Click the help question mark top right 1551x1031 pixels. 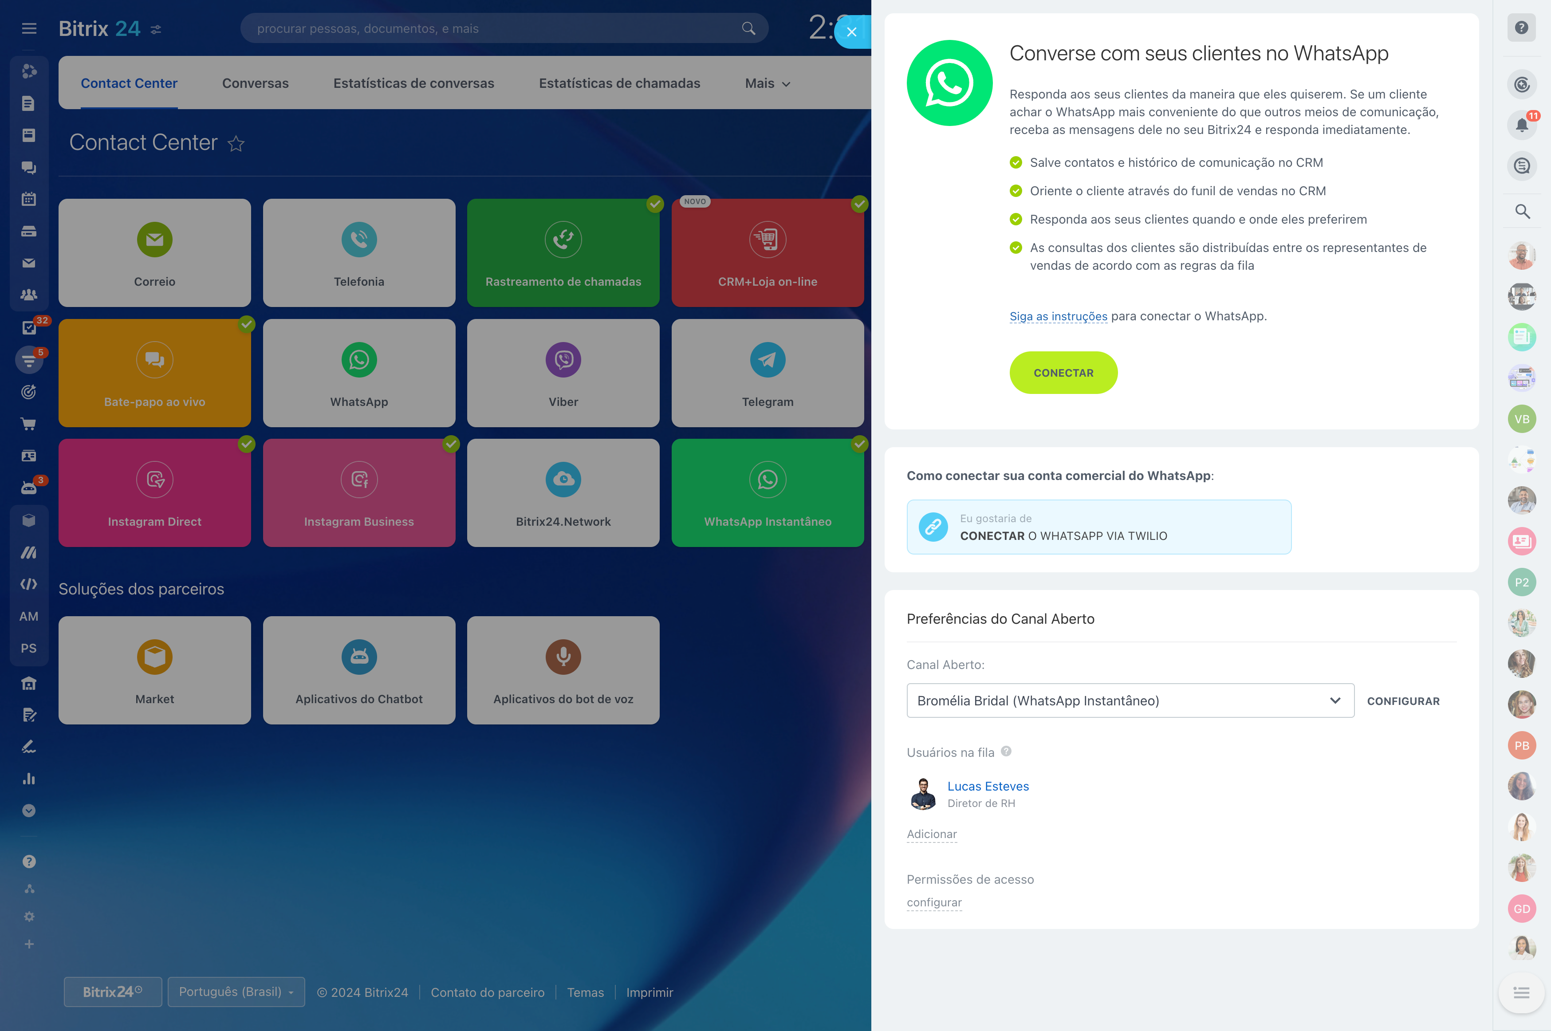[x=1521, y=28]
